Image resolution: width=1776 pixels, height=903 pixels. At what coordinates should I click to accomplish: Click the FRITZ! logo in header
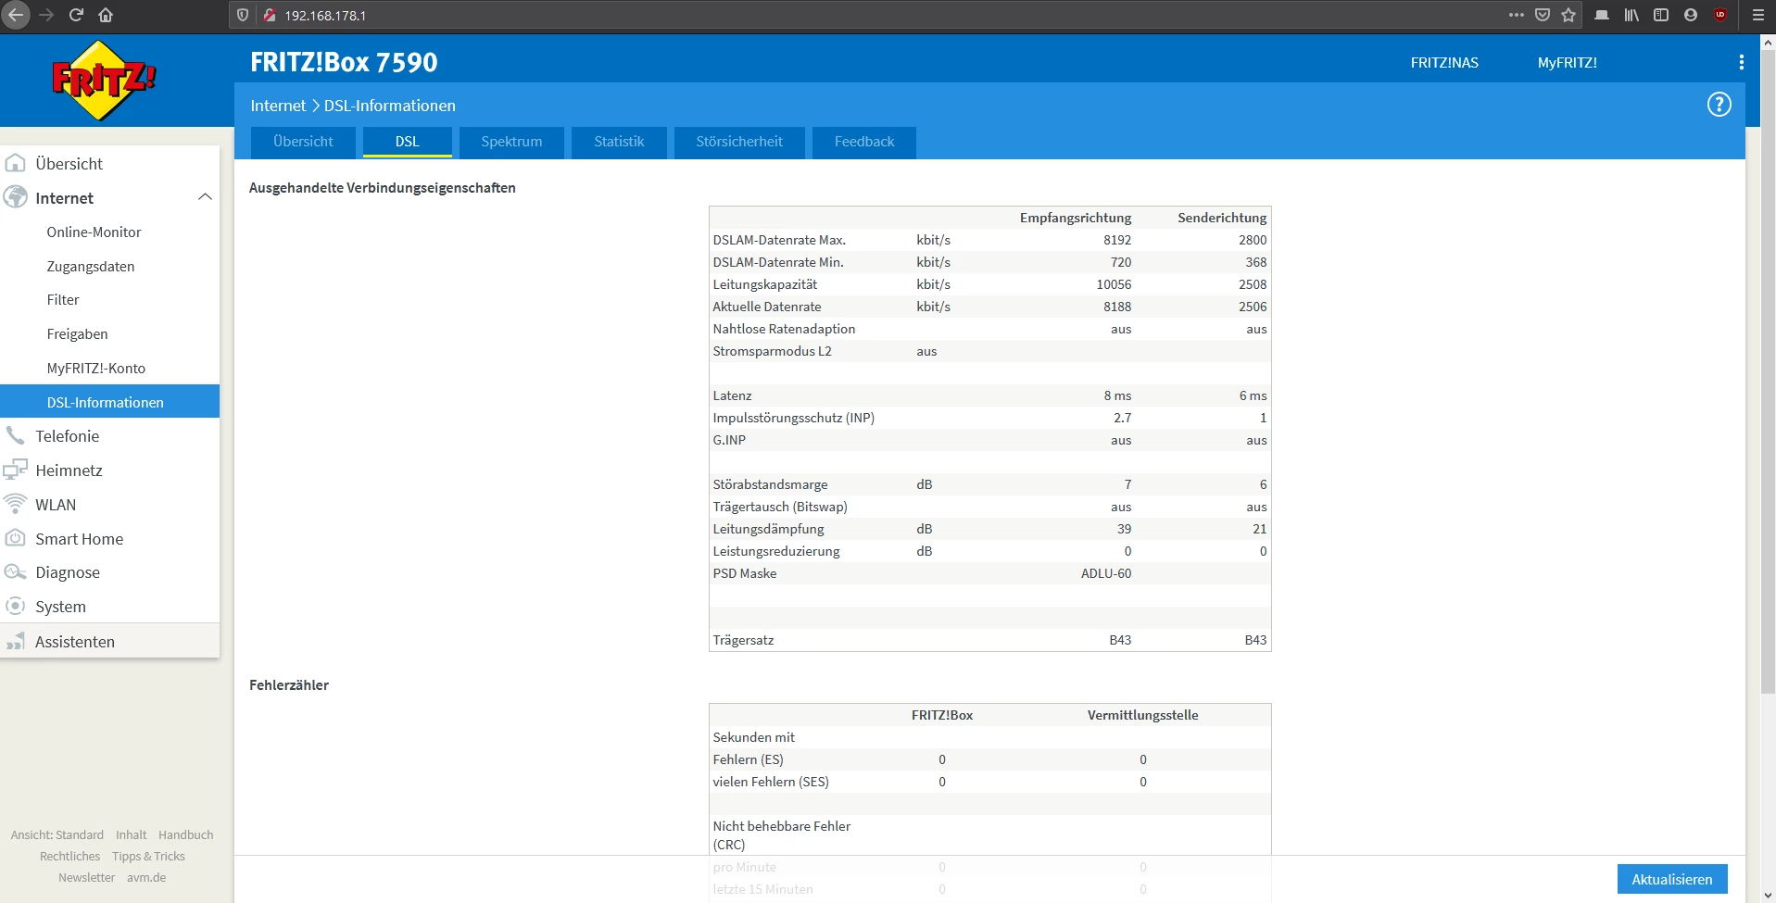pyautogui.click(x=103, y=81)
